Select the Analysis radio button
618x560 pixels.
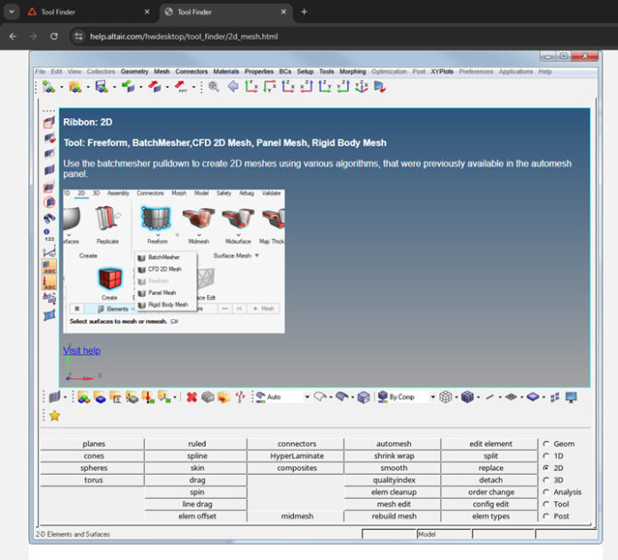tap(546, 492)
